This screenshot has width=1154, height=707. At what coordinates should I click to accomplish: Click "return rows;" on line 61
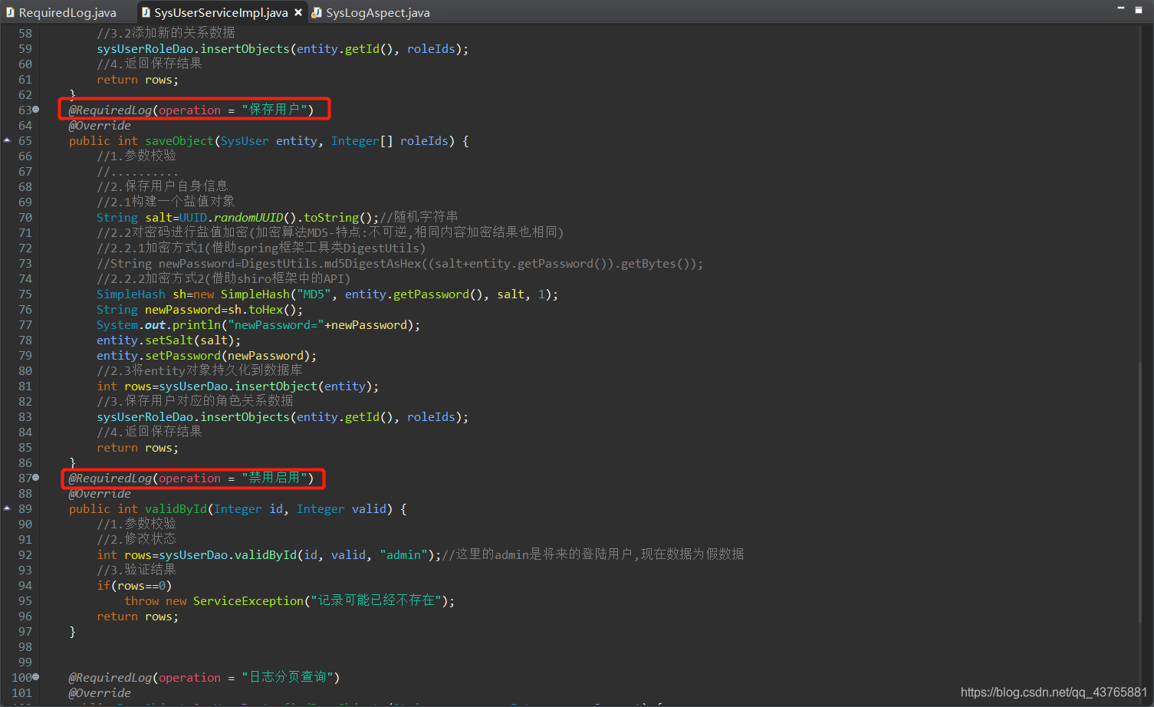(x=137, y=80)
